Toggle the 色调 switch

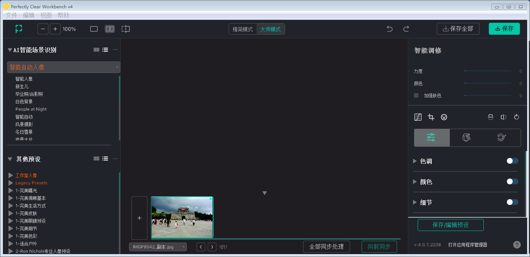512,161
